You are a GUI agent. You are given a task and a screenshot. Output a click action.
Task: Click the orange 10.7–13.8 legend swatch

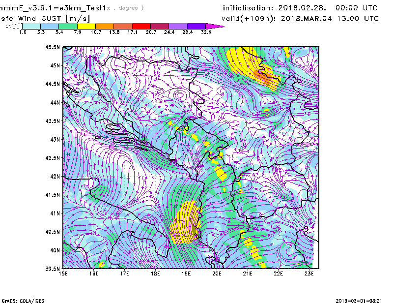tap(105, 26)
